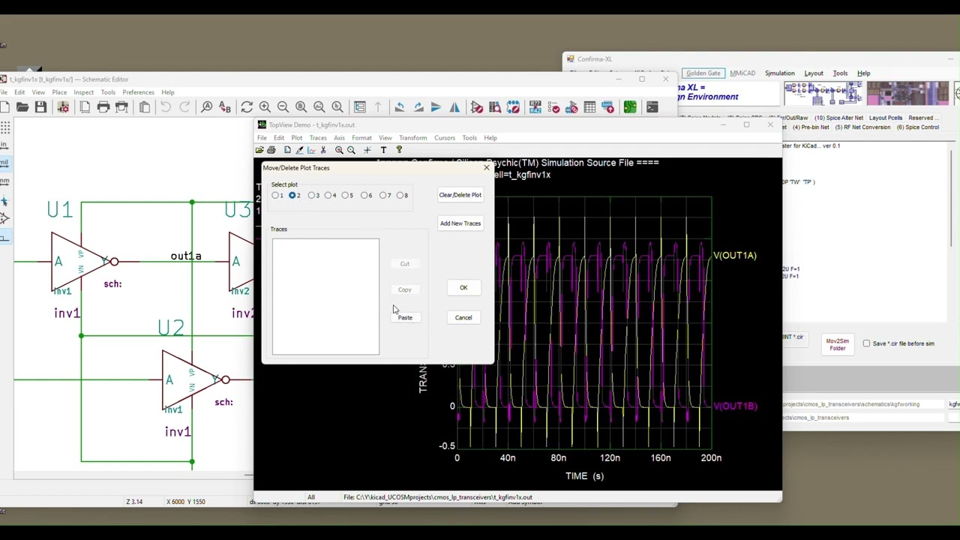Click TopView scissors cut icon
This screenshot has width=960, height=540.
(x=323, y=150)
